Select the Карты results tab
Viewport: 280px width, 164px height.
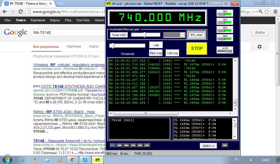94,46
